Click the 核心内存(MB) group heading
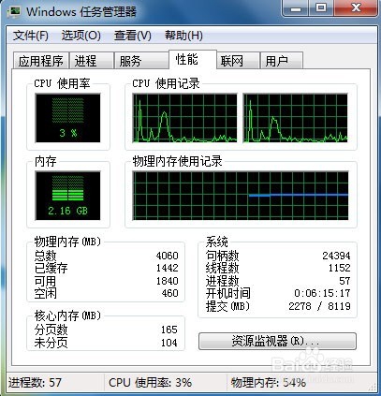This screenshot has width=381, height=396. (x=67, y=315)
